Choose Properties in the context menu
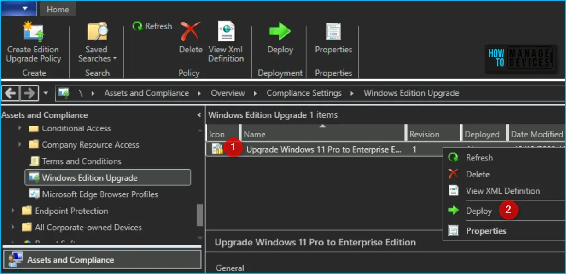The height and width of the screenshot is (274, 566). pyautogui.click(x=486, y=231)
